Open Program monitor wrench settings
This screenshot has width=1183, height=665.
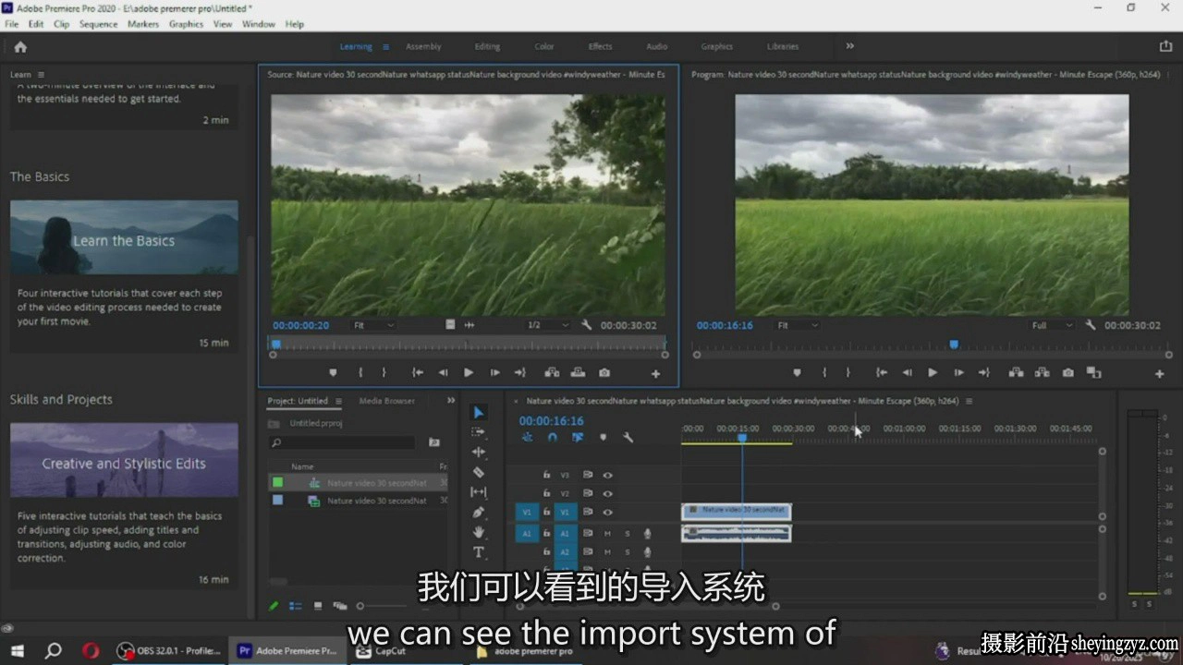[x=1091, y=325]
